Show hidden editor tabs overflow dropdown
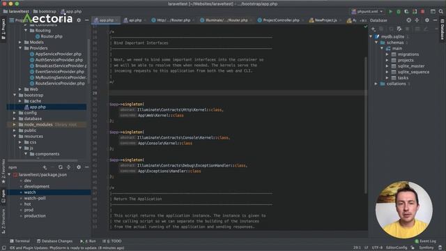The width and height of the screenshot is (446, 251). coord(362,20)
